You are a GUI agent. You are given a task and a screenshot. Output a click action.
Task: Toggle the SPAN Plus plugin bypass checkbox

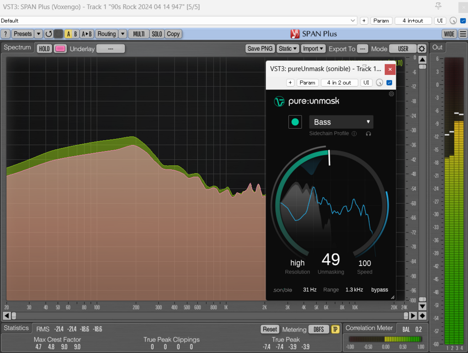(463, 21)
